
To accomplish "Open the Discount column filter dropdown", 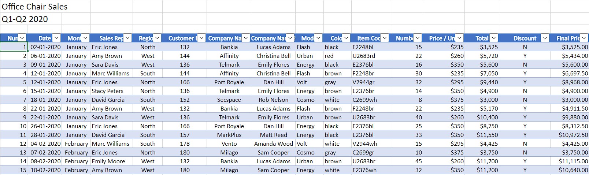I will pyautogui.click(x=545, y=38).
